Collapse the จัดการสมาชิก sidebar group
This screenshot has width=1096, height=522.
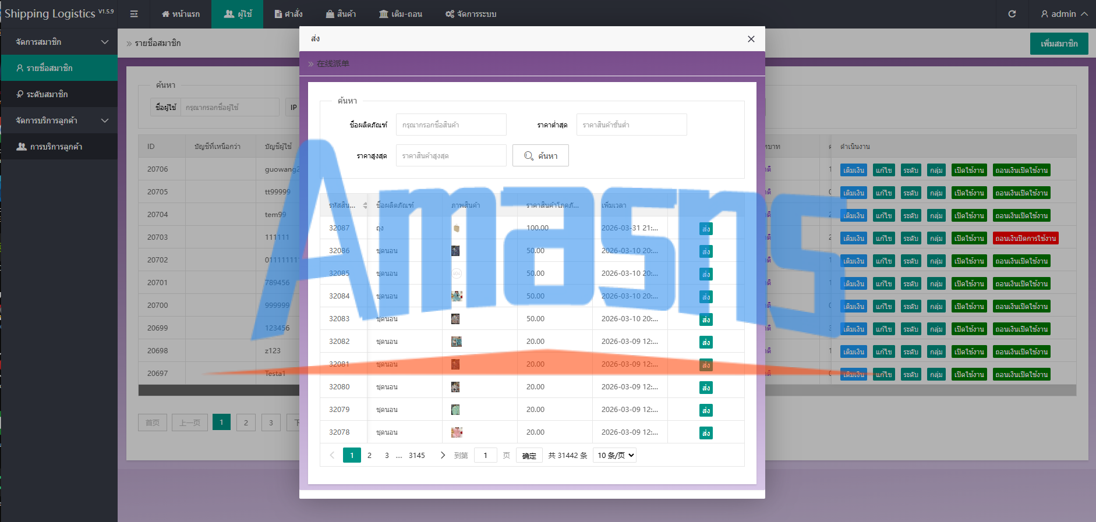(59, 42)
